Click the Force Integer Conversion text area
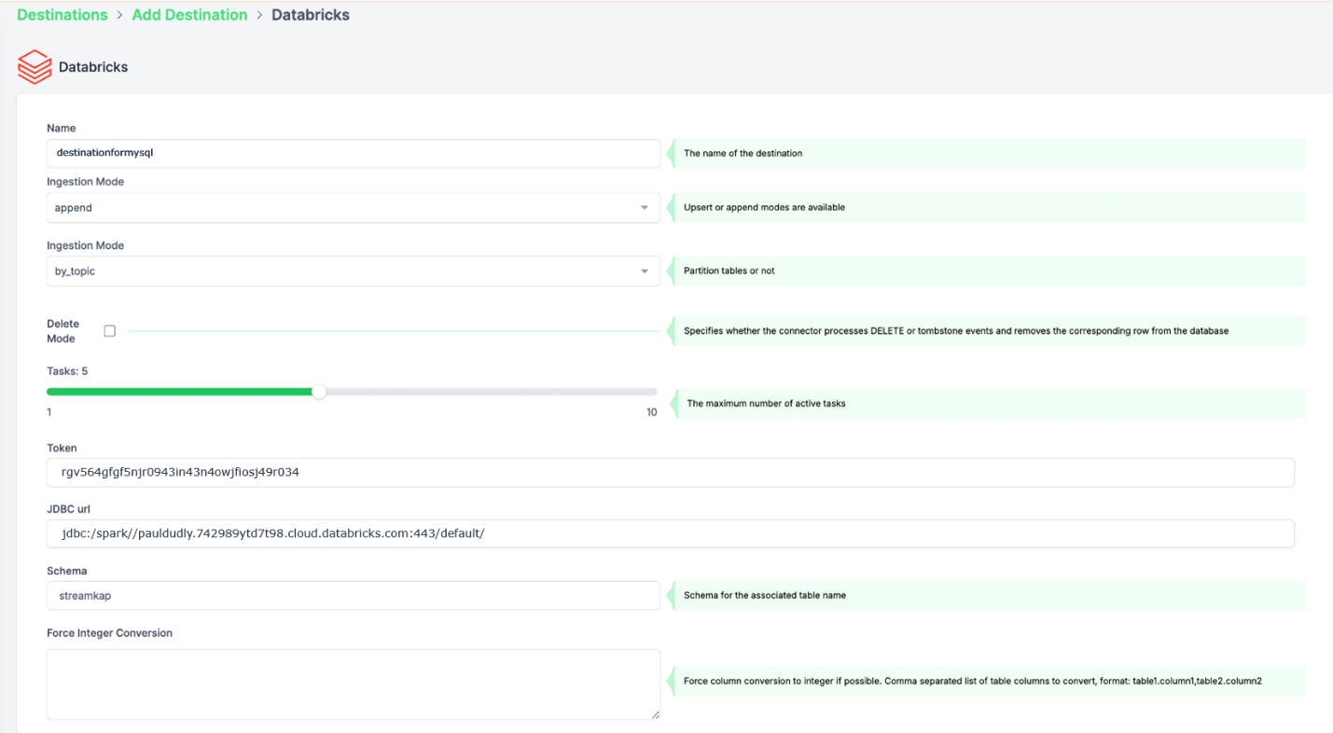The image size is (1333, 733). (354, 685)
